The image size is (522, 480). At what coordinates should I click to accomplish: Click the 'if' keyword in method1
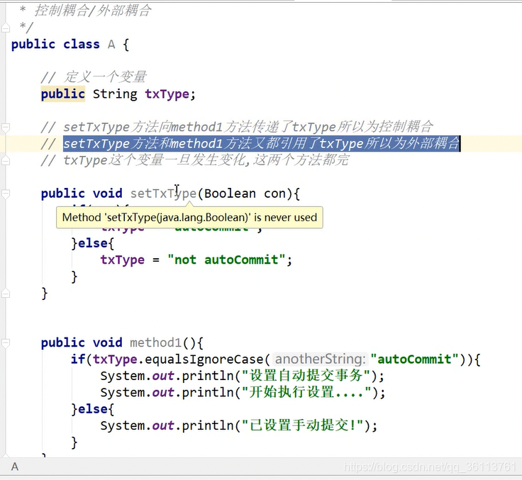click(x=78, y=359)
